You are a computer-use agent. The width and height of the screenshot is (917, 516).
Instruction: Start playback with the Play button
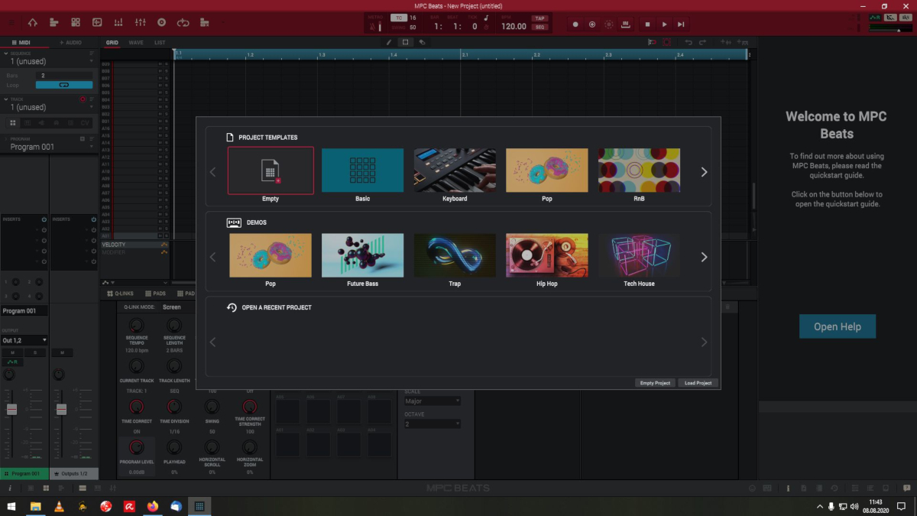[x=664, y=24]
